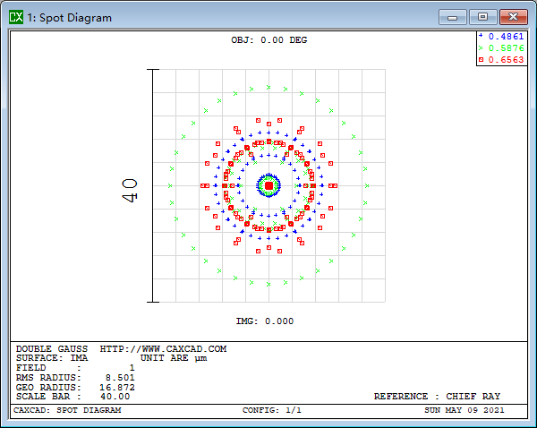Click the 'IMG: 0.000' label
Viewport: 537px width, 428px height.
265,321
